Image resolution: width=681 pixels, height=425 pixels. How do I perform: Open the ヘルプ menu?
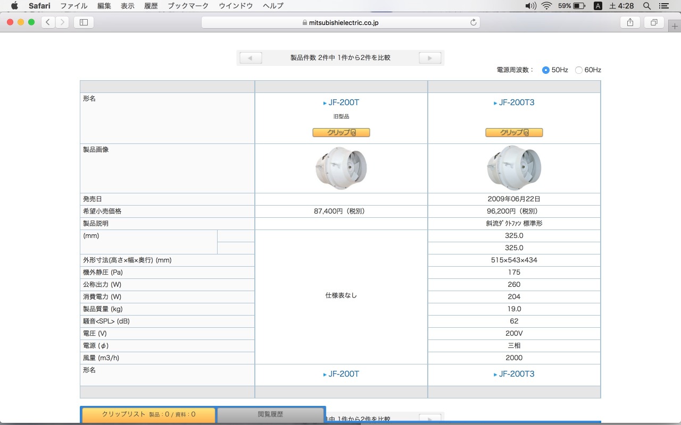[x=273, y=6]
